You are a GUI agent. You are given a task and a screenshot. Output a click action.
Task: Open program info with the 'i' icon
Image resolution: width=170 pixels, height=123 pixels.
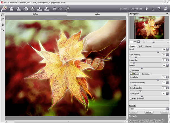click(x=153, y=9)
